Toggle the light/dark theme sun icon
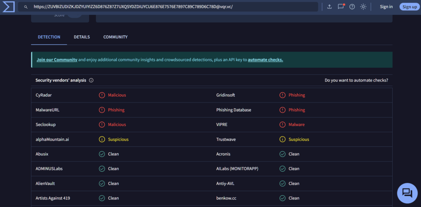Image resolution: width=421 pixels, height=207 pixels. [x=363, y=7]
